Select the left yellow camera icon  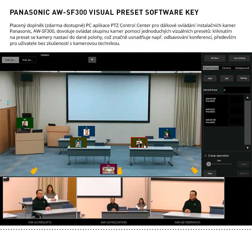(x=34, y=170)
